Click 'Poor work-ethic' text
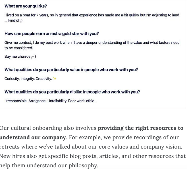This screenshot has width=187, height=169. pyautogui.click(x=82, y=101)
